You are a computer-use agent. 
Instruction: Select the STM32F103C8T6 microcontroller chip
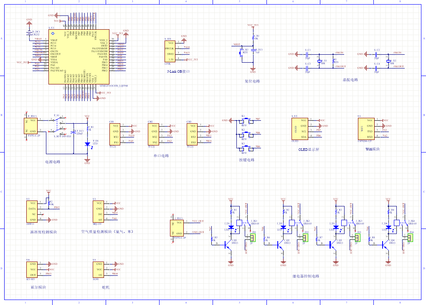(79, 56)
